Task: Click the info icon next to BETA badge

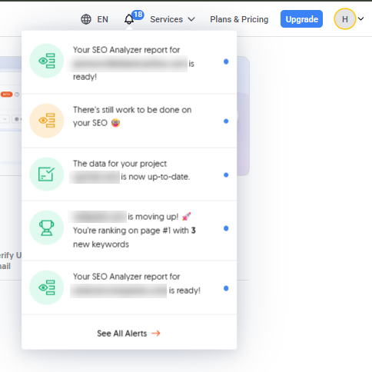Action: click(x=17, y=95)
